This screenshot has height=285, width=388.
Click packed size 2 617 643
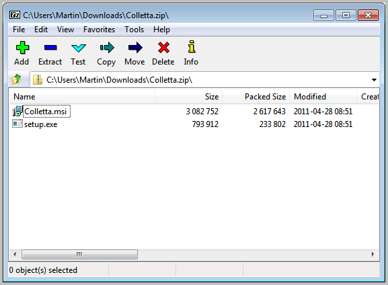click(269, 112)
